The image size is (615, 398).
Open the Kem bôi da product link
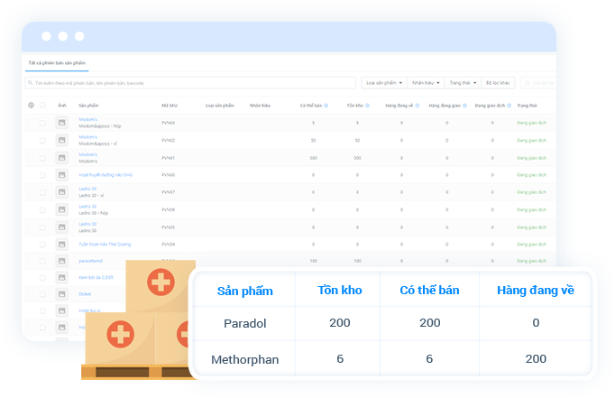click(x=95, y=278)
